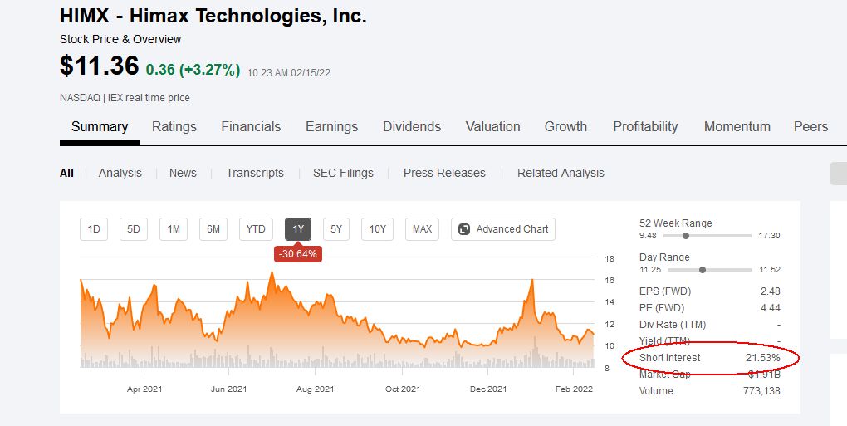Viewport: 847px width, 426px height.
Task: Click the 52 Week Range slider marker
Action: [x=686, y=236]
